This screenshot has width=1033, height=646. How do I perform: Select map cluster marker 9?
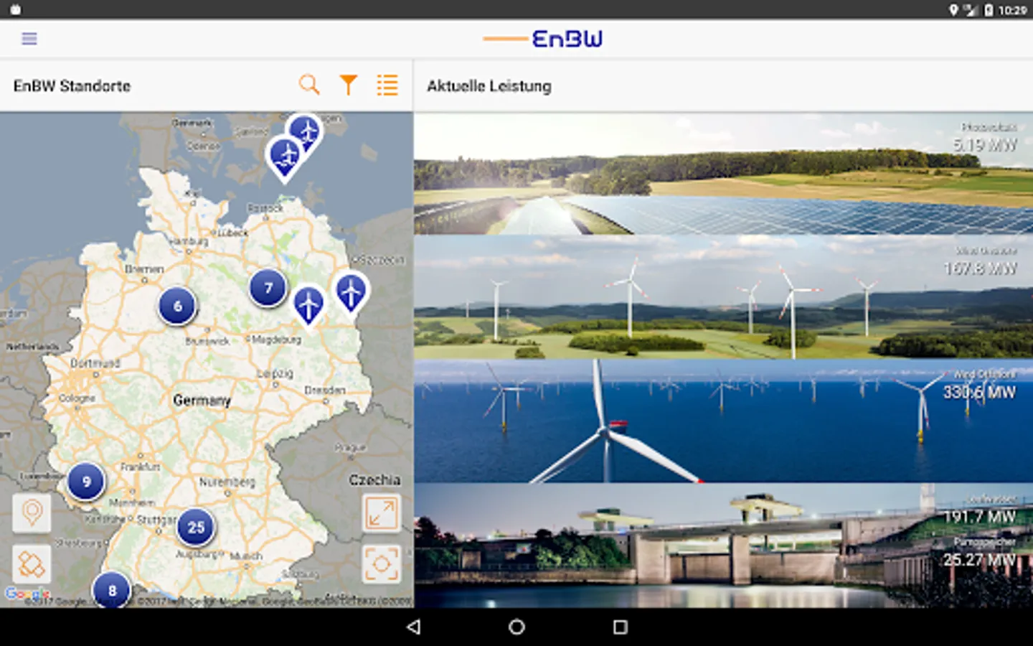click(86, 482)
